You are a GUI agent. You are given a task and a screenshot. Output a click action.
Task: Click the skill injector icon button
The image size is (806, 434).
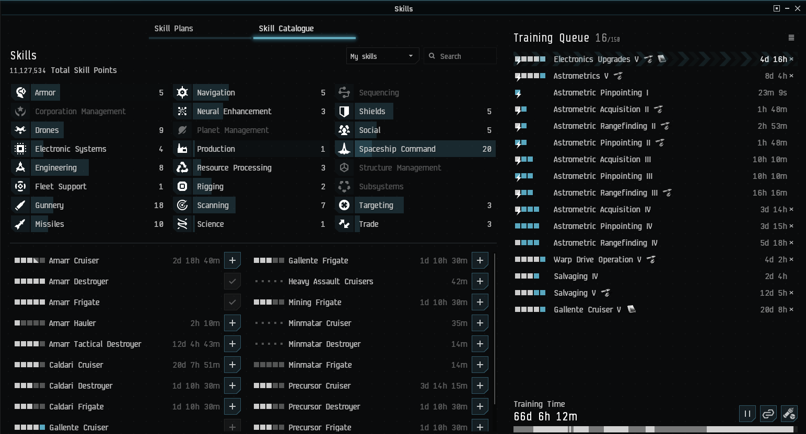point(789,414)
